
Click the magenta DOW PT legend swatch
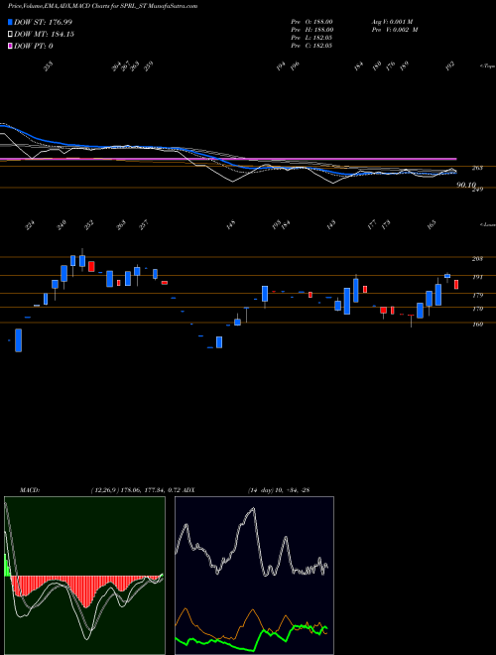click(x=10, y=46)
